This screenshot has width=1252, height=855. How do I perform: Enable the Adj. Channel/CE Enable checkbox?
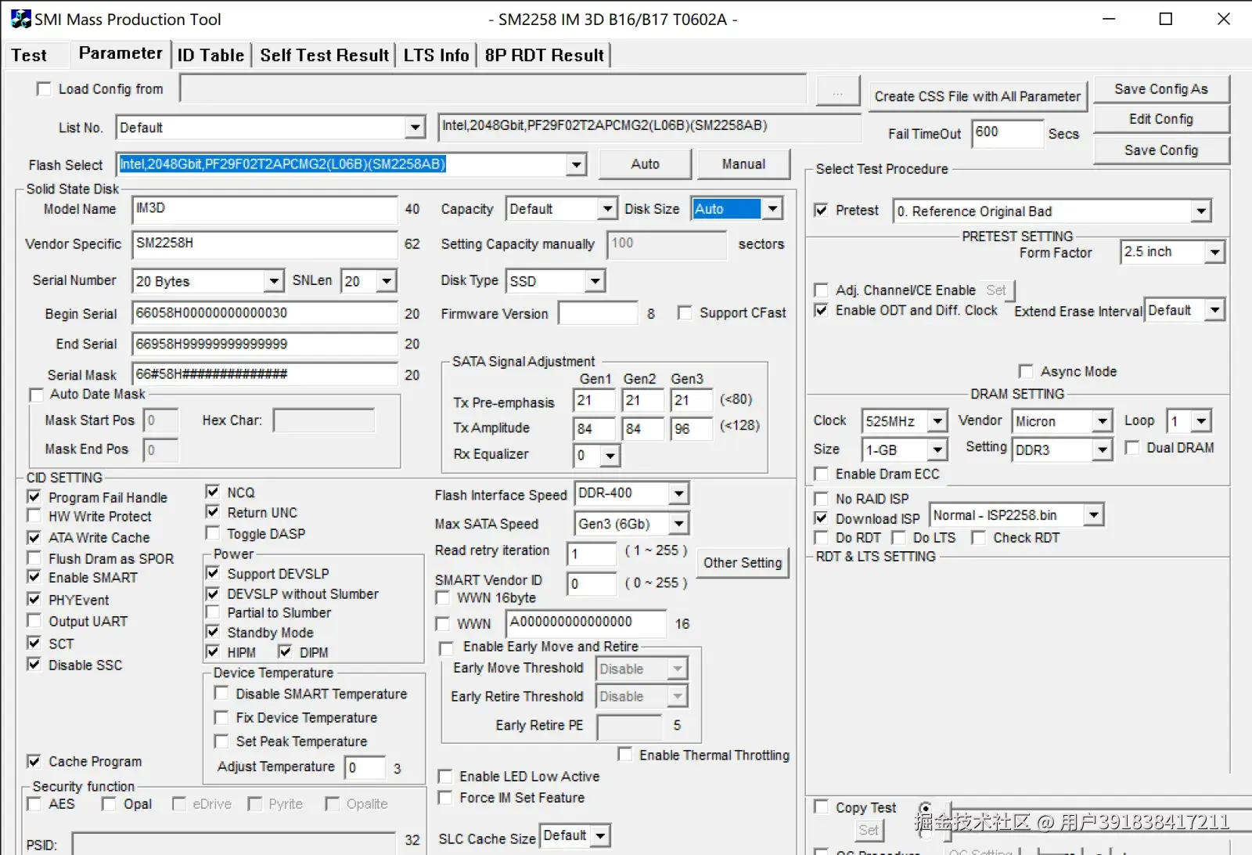click(x=821, y=290)
